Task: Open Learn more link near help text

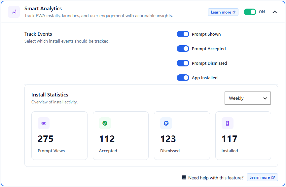Action: click(262, 177)
